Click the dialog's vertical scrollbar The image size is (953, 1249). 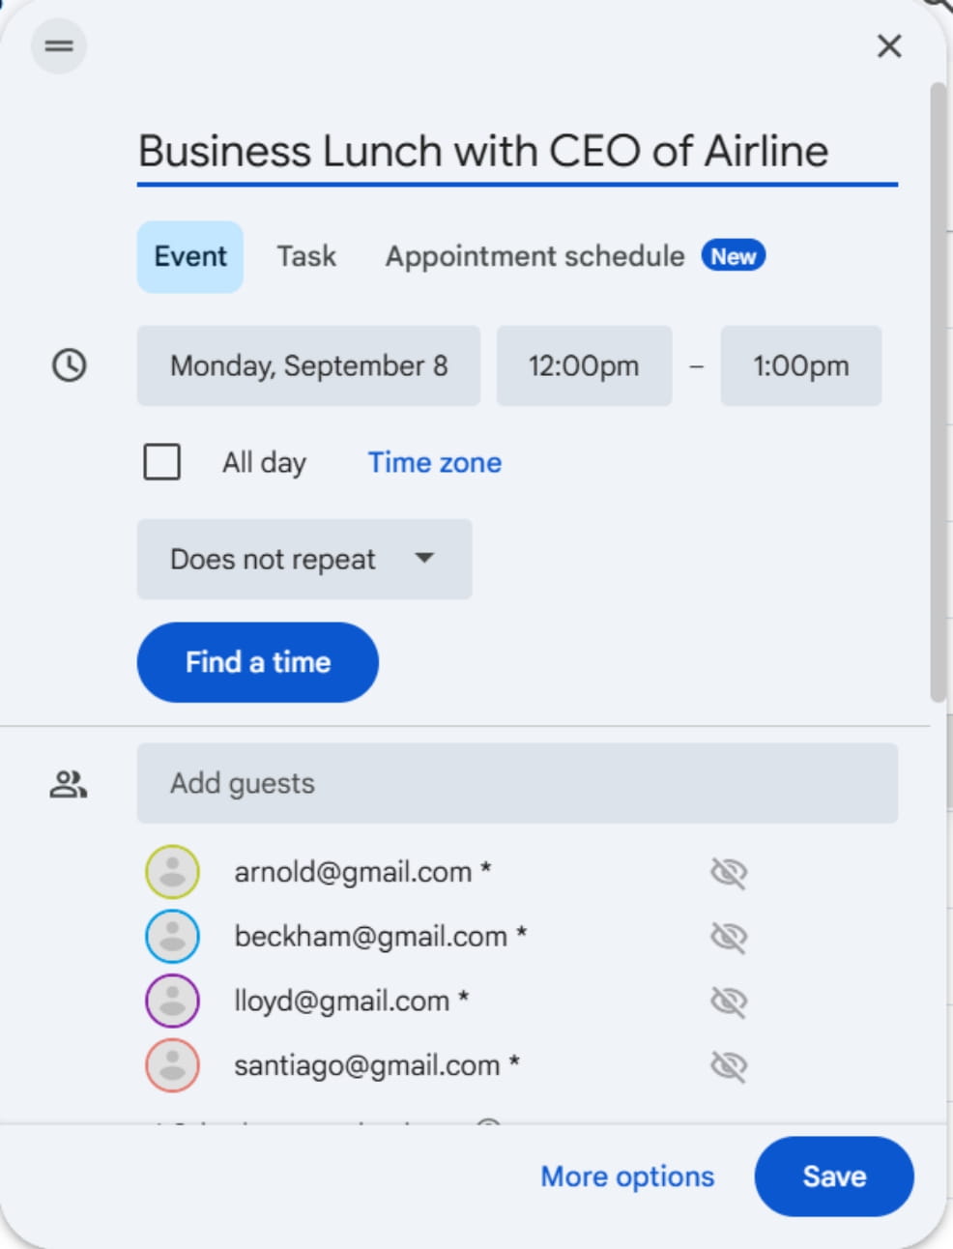[938, 387]
